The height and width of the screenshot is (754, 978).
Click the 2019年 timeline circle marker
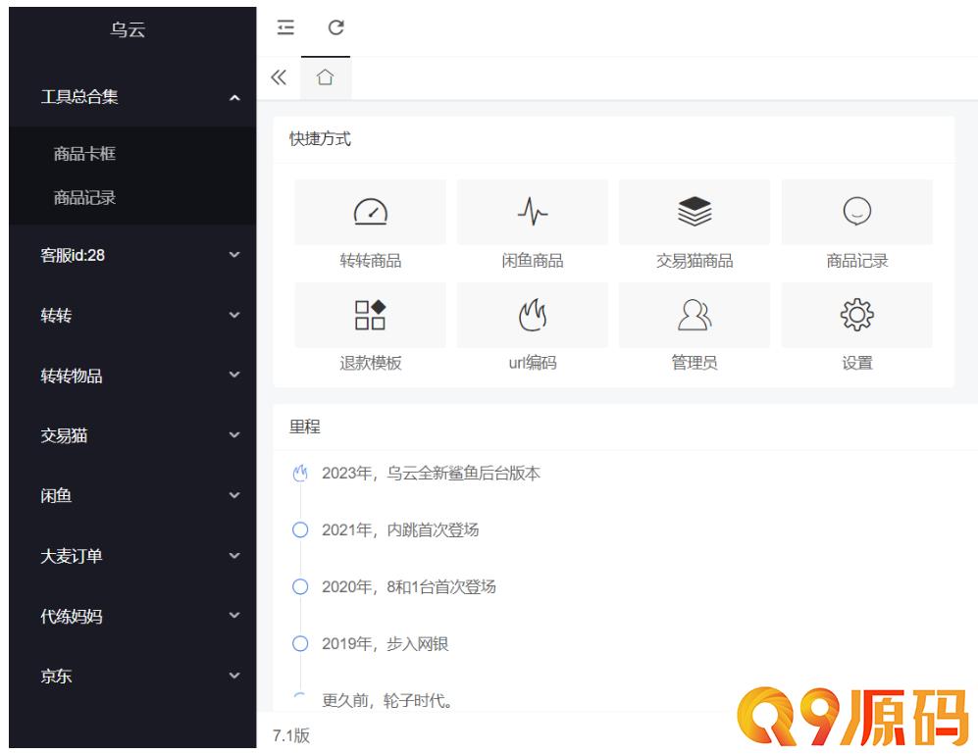click(x=300, y=643)
